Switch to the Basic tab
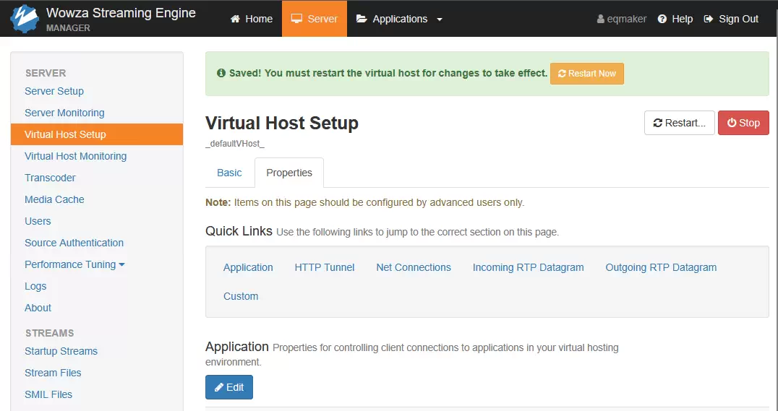This screenshot has height=411, width=778. coord(229,173)
